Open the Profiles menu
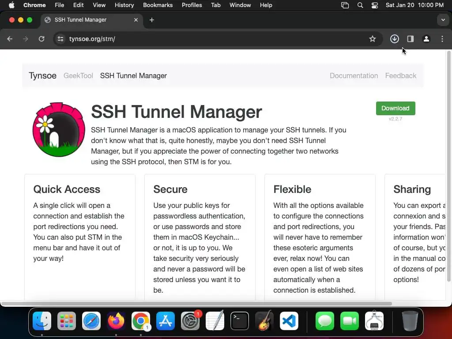 [192, 5]
